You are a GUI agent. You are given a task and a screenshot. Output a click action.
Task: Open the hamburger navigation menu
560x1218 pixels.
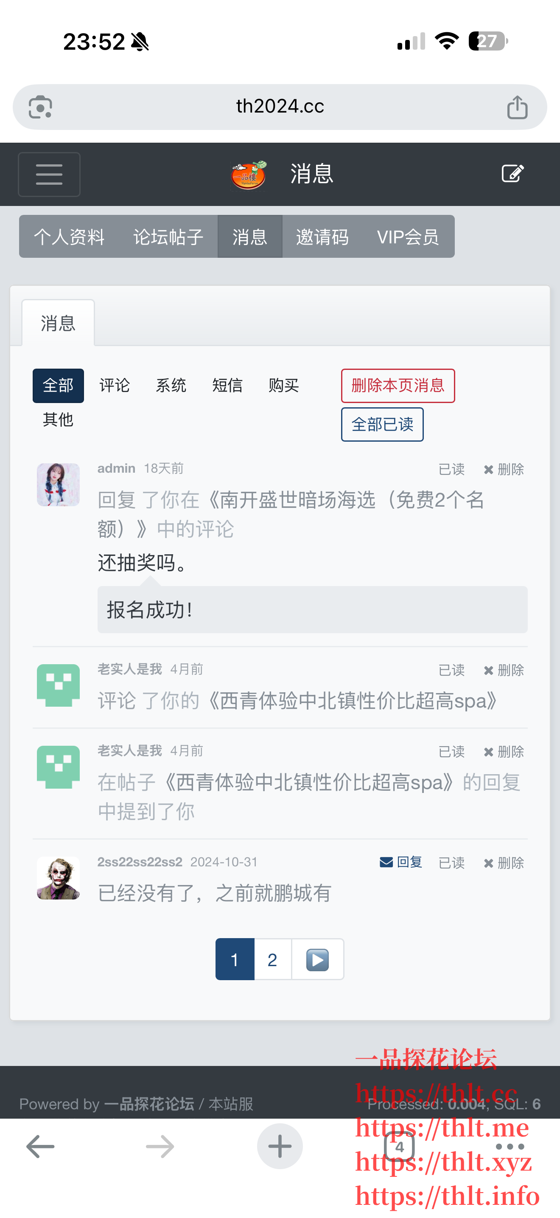[x=49, y=174]
